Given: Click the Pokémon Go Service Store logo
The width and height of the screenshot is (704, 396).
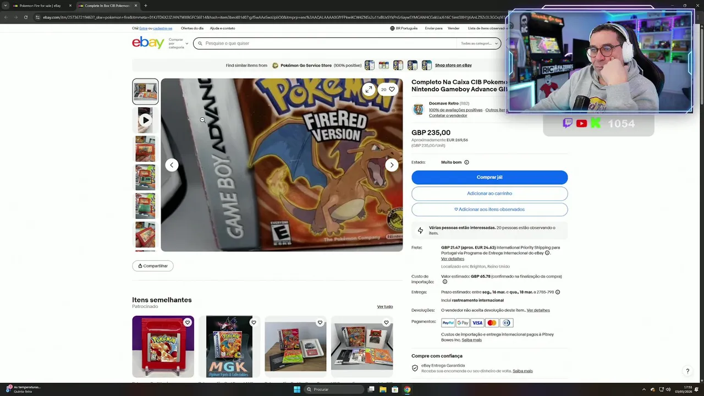Looking at the screenshot, I should [275, 65].
